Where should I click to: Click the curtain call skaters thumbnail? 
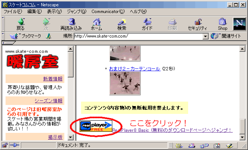tap(125, 83)
